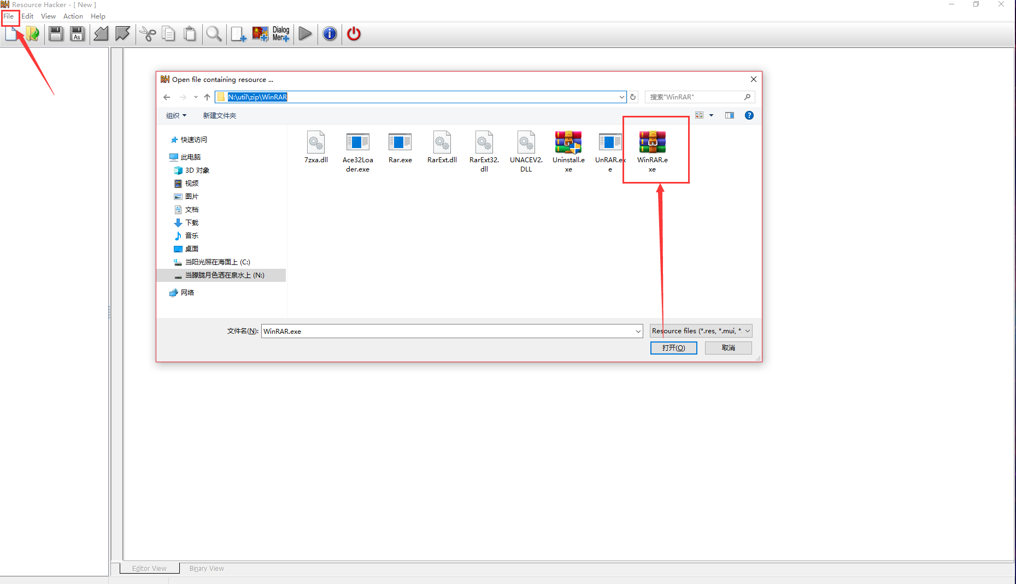Click the refresh folder button

(633, 97)
